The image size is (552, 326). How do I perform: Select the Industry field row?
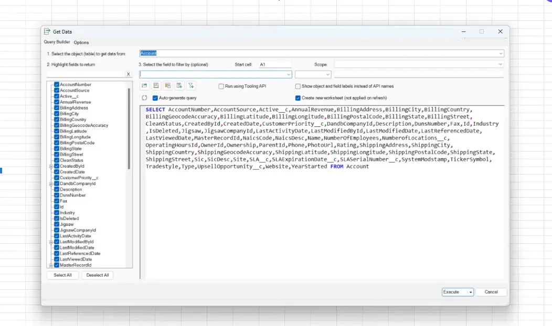point(67,213)
